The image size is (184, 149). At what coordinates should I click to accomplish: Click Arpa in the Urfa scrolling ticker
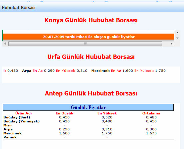pyautogui.click(x=27, y=71)
